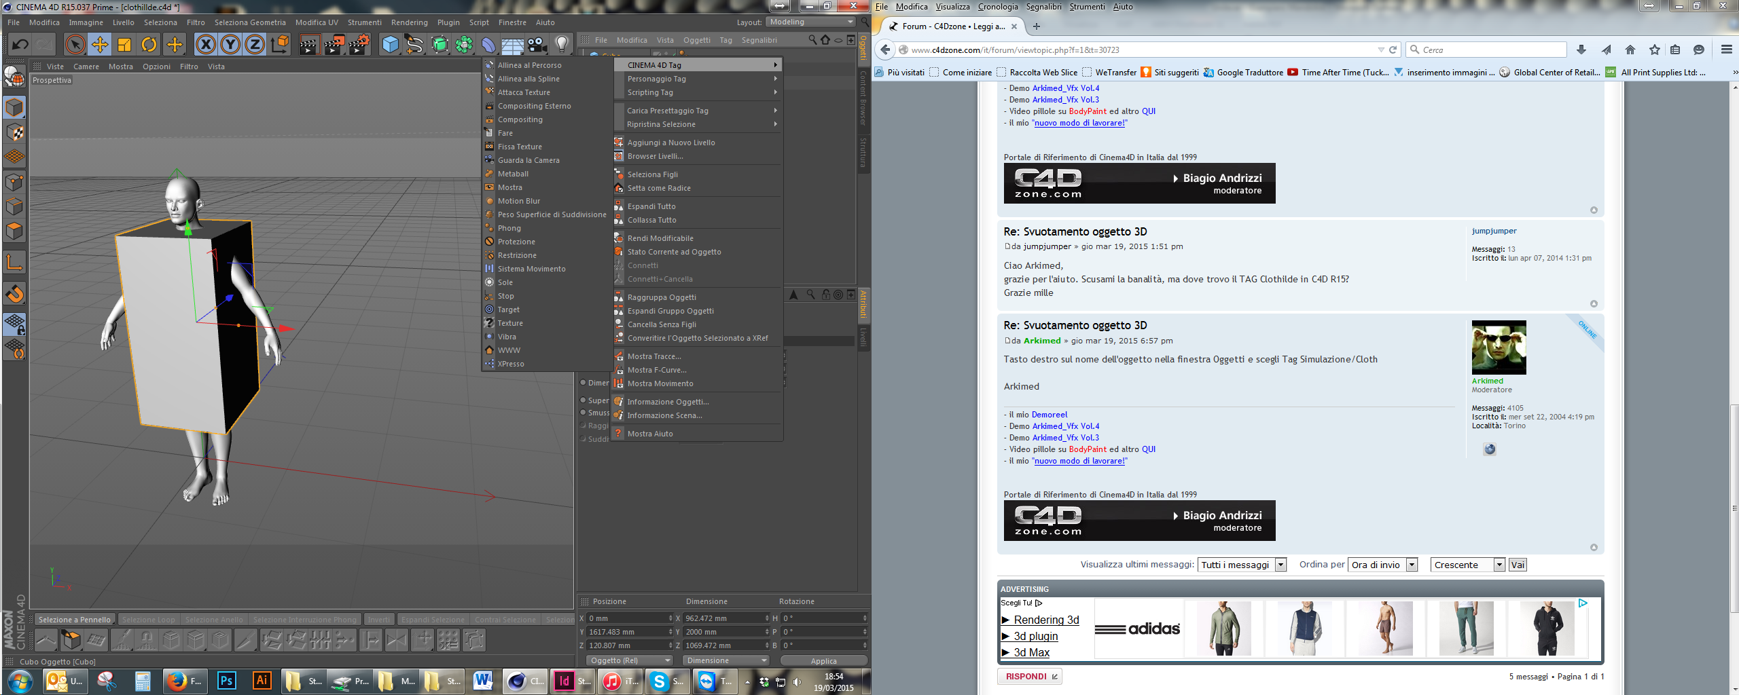Activate the Move tool
This screenshot has width=1739, height=695.
(x=100, y=45)
